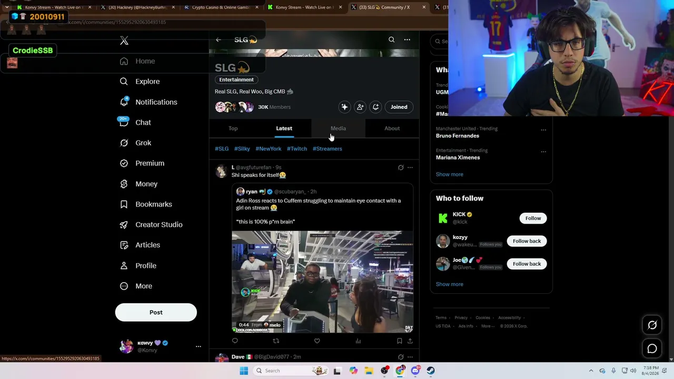Image resolution: width=674 pixels, height=379 pixels.
Task: Follow the KICK account
Action: [x=533, y=218]
